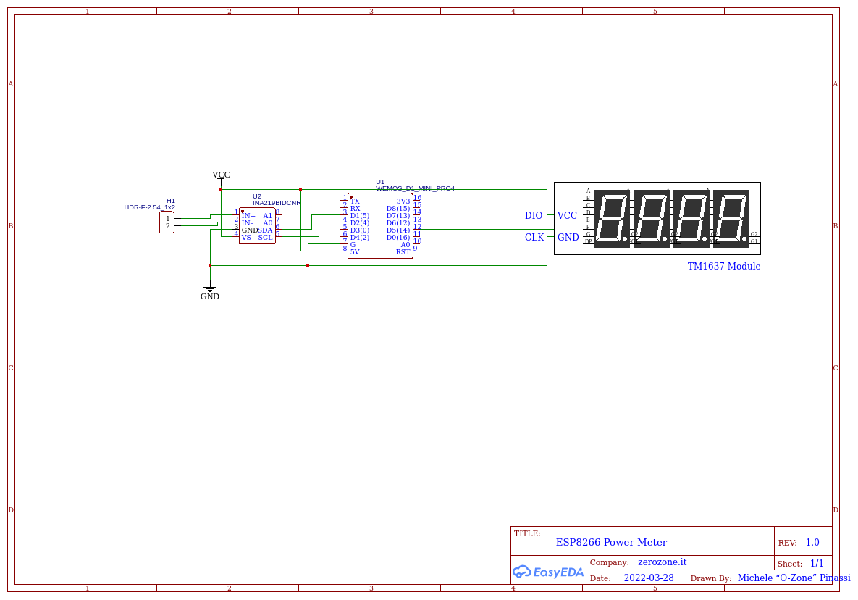Click the 5V pin label on the WEMOS

coord(355,252)
